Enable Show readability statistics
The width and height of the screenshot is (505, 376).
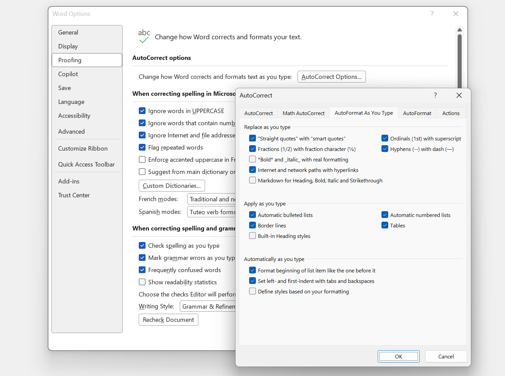(x=142, y=282)
